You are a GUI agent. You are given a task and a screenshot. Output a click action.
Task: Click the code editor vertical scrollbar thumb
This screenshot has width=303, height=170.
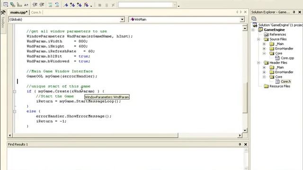click(245, 98)
